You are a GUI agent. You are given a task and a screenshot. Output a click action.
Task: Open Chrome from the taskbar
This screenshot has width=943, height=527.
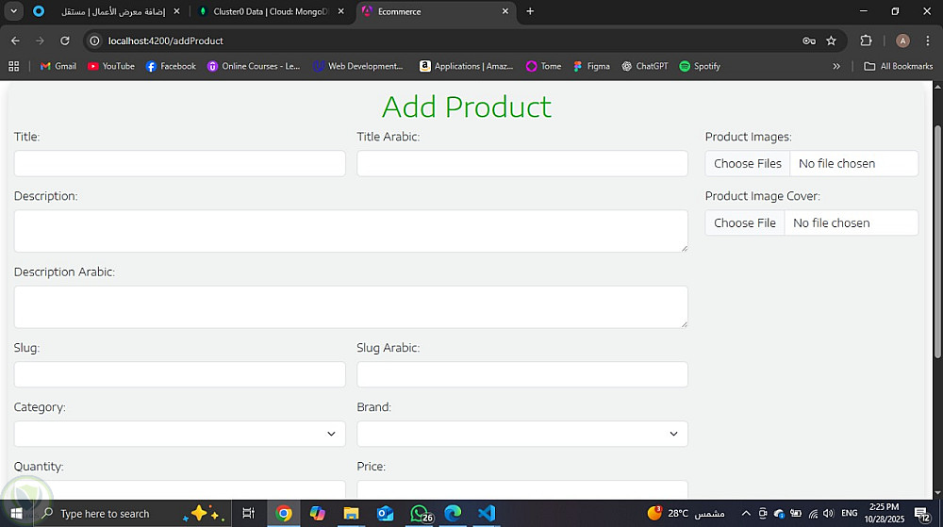click(284, 513)
